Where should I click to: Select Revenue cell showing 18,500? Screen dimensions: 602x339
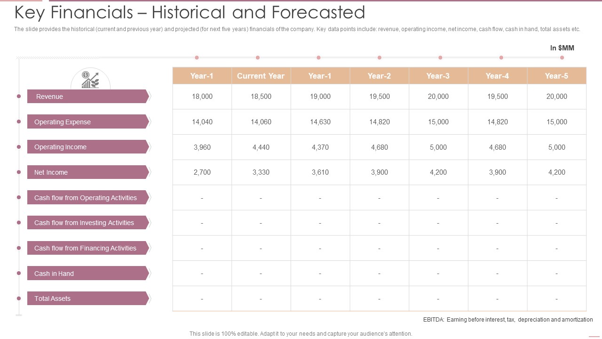click(x=261, y=97)
